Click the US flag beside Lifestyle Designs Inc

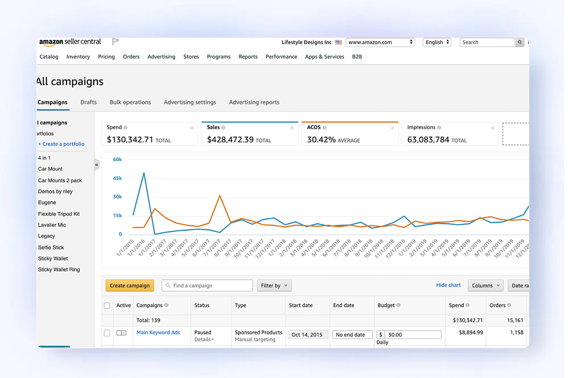[x=338, y=42]
